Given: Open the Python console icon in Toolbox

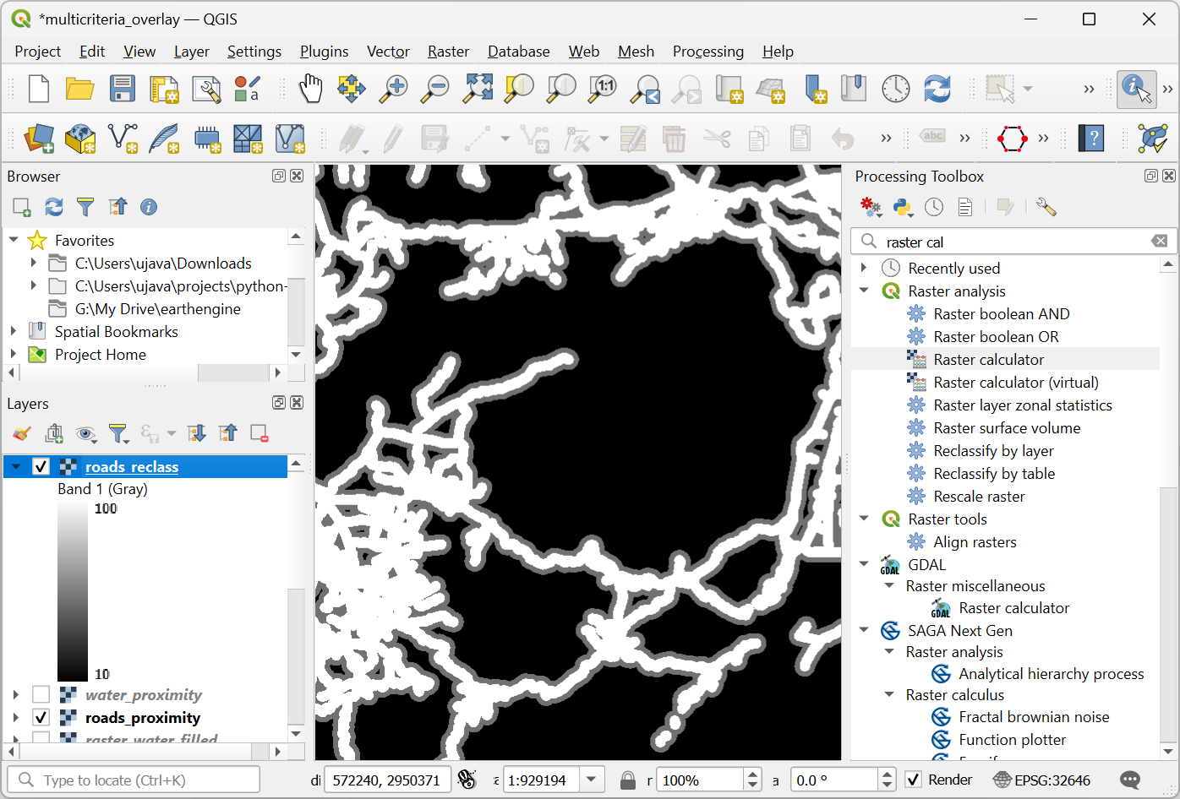Looking at the screenshot, I should click(902, 208).
